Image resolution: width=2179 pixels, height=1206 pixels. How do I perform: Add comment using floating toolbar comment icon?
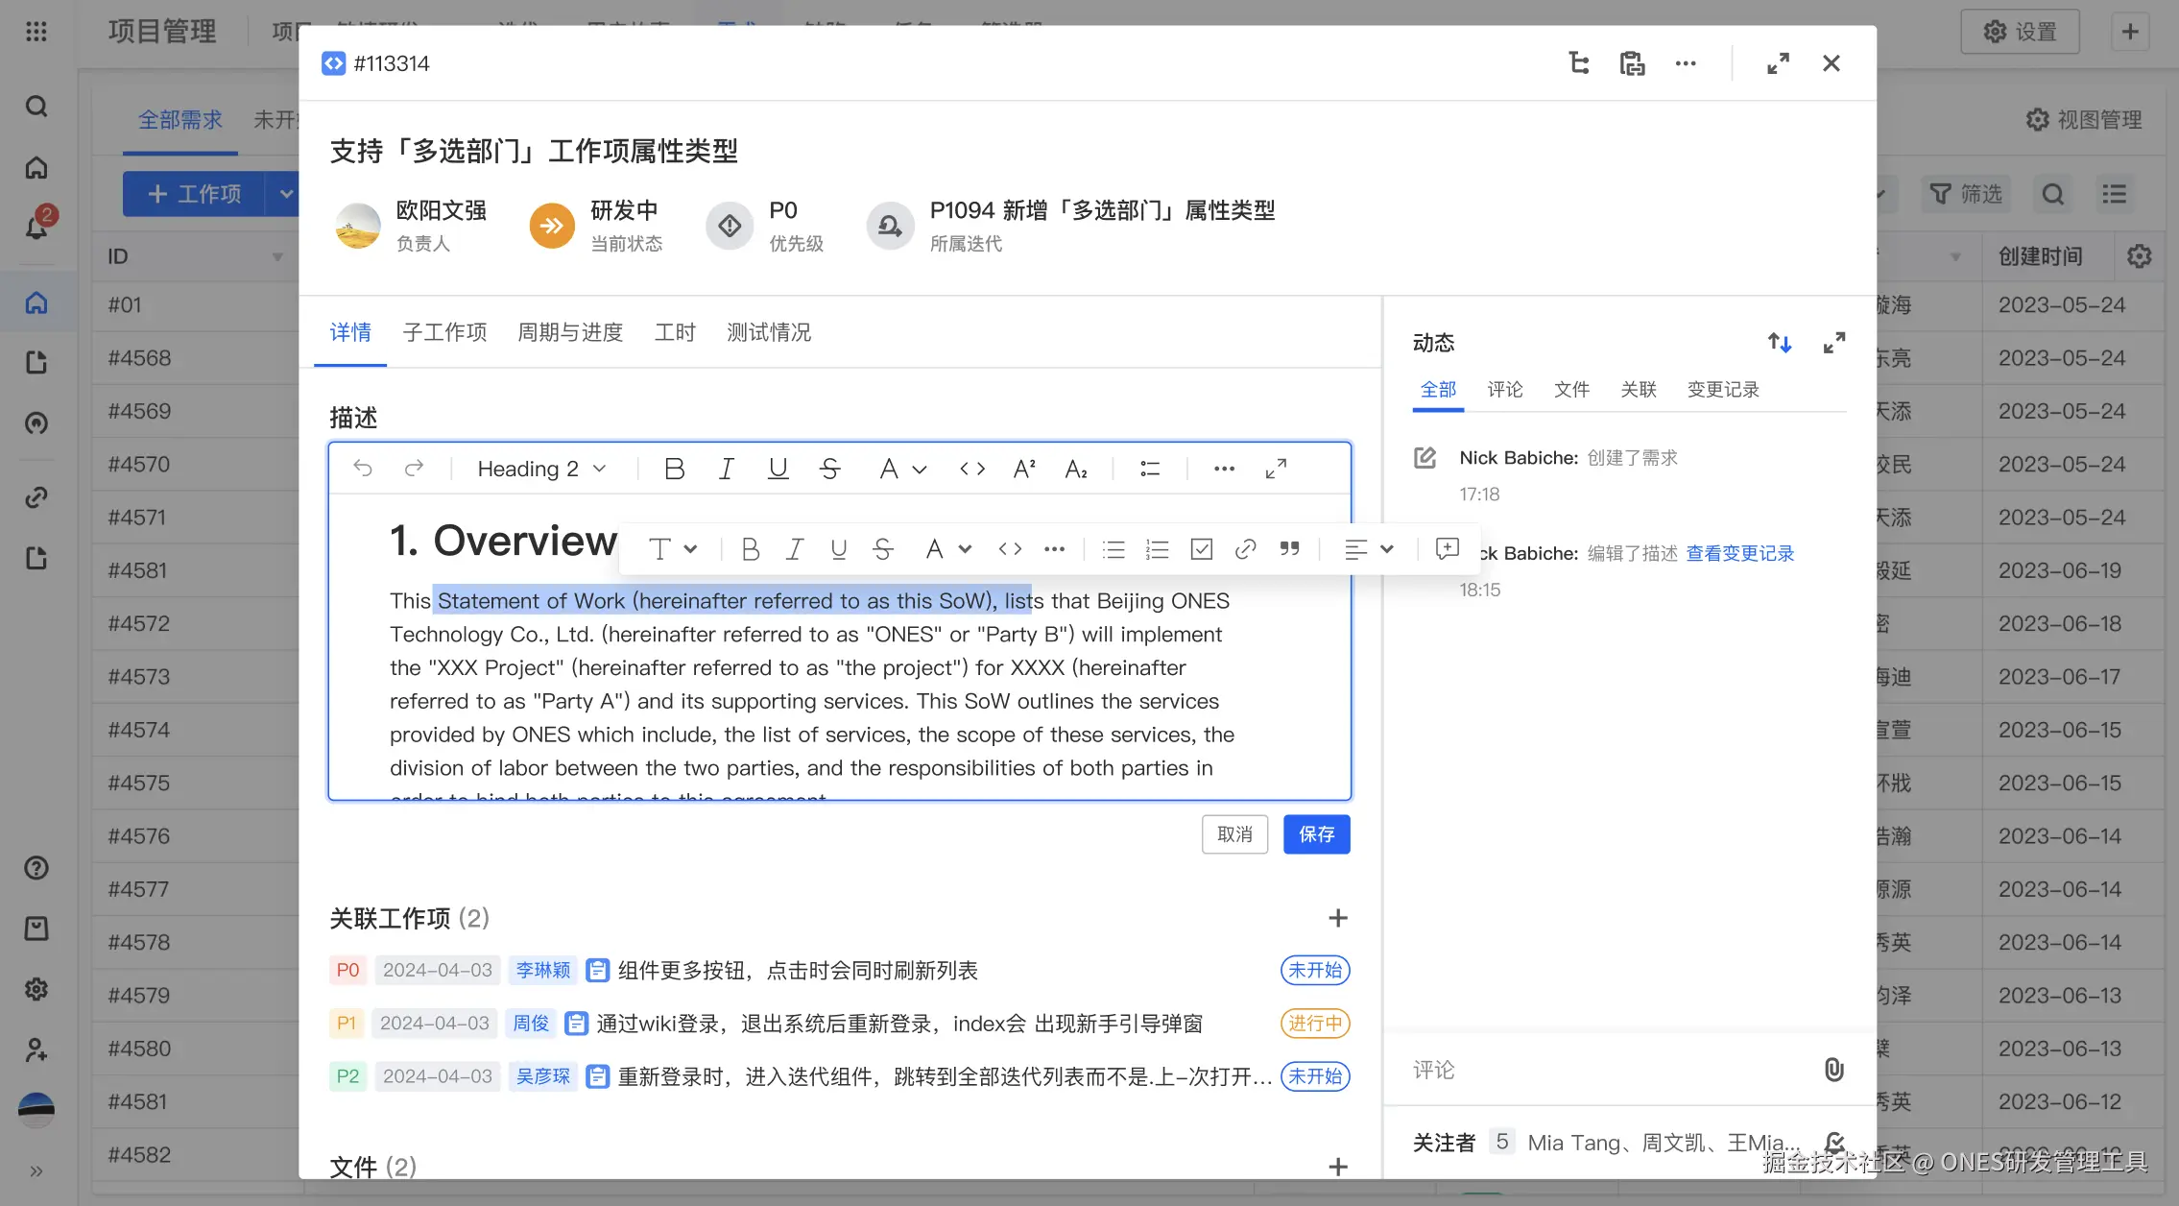1447,549
